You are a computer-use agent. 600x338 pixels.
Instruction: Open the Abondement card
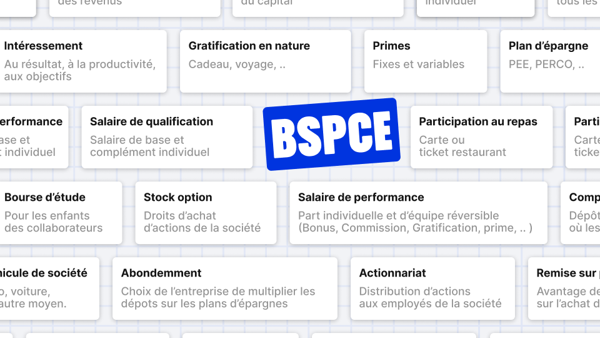coord(225,289)
